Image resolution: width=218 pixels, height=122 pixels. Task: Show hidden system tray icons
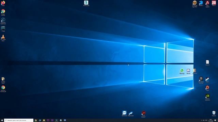pyautogui.click(x=202, y=120)
